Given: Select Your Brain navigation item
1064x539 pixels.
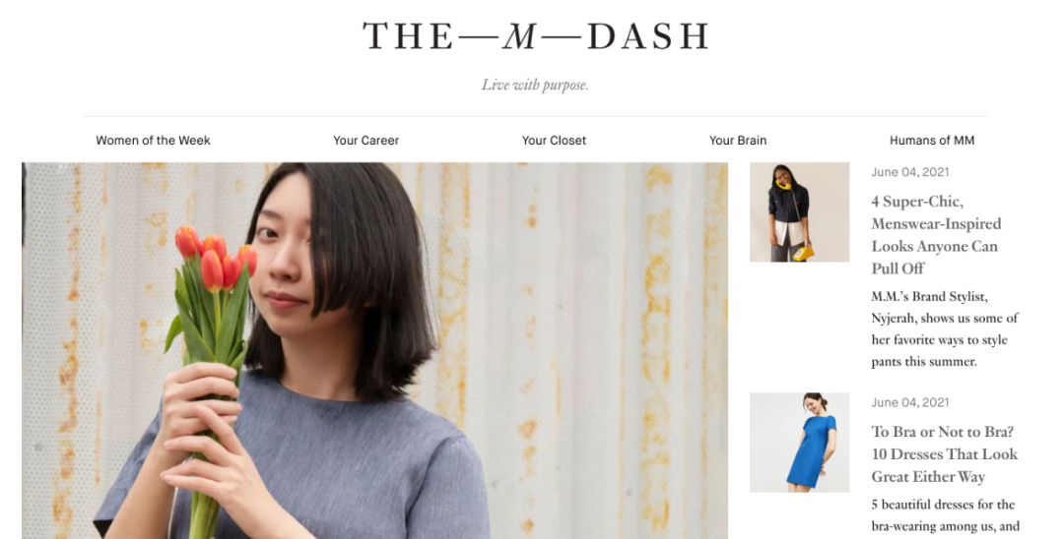Looking at the screenshot, I should point(738,141).
